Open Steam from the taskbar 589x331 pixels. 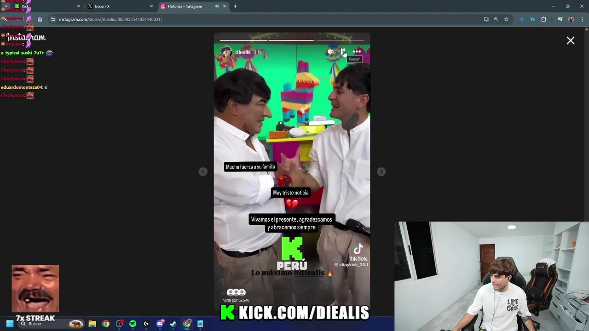pos(173,324)
